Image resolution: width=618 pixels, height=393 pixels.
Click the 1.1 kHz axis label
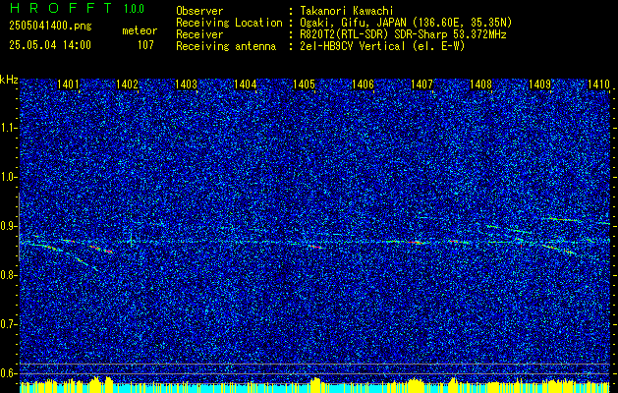8,128
